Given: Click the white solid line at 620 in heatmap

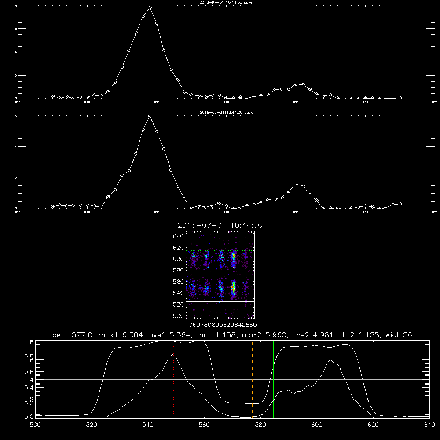Looking at the screenshot, I should [x=220, y=248].
